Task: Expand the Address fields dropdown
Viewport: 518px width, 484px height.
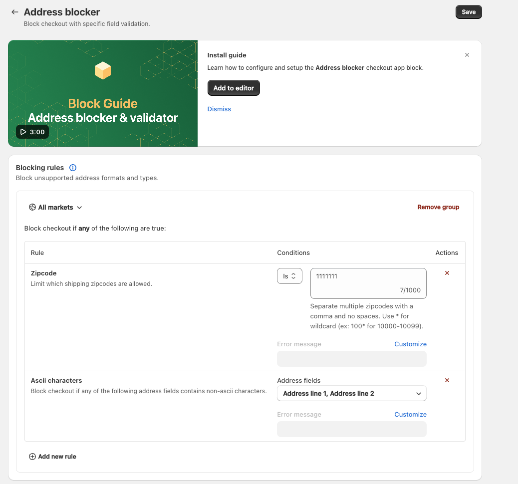Action: tap(351, 394)
